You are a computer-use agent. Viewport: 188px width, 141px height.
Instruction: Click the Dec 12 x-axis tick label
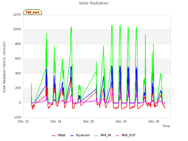[x=23, y=121]
